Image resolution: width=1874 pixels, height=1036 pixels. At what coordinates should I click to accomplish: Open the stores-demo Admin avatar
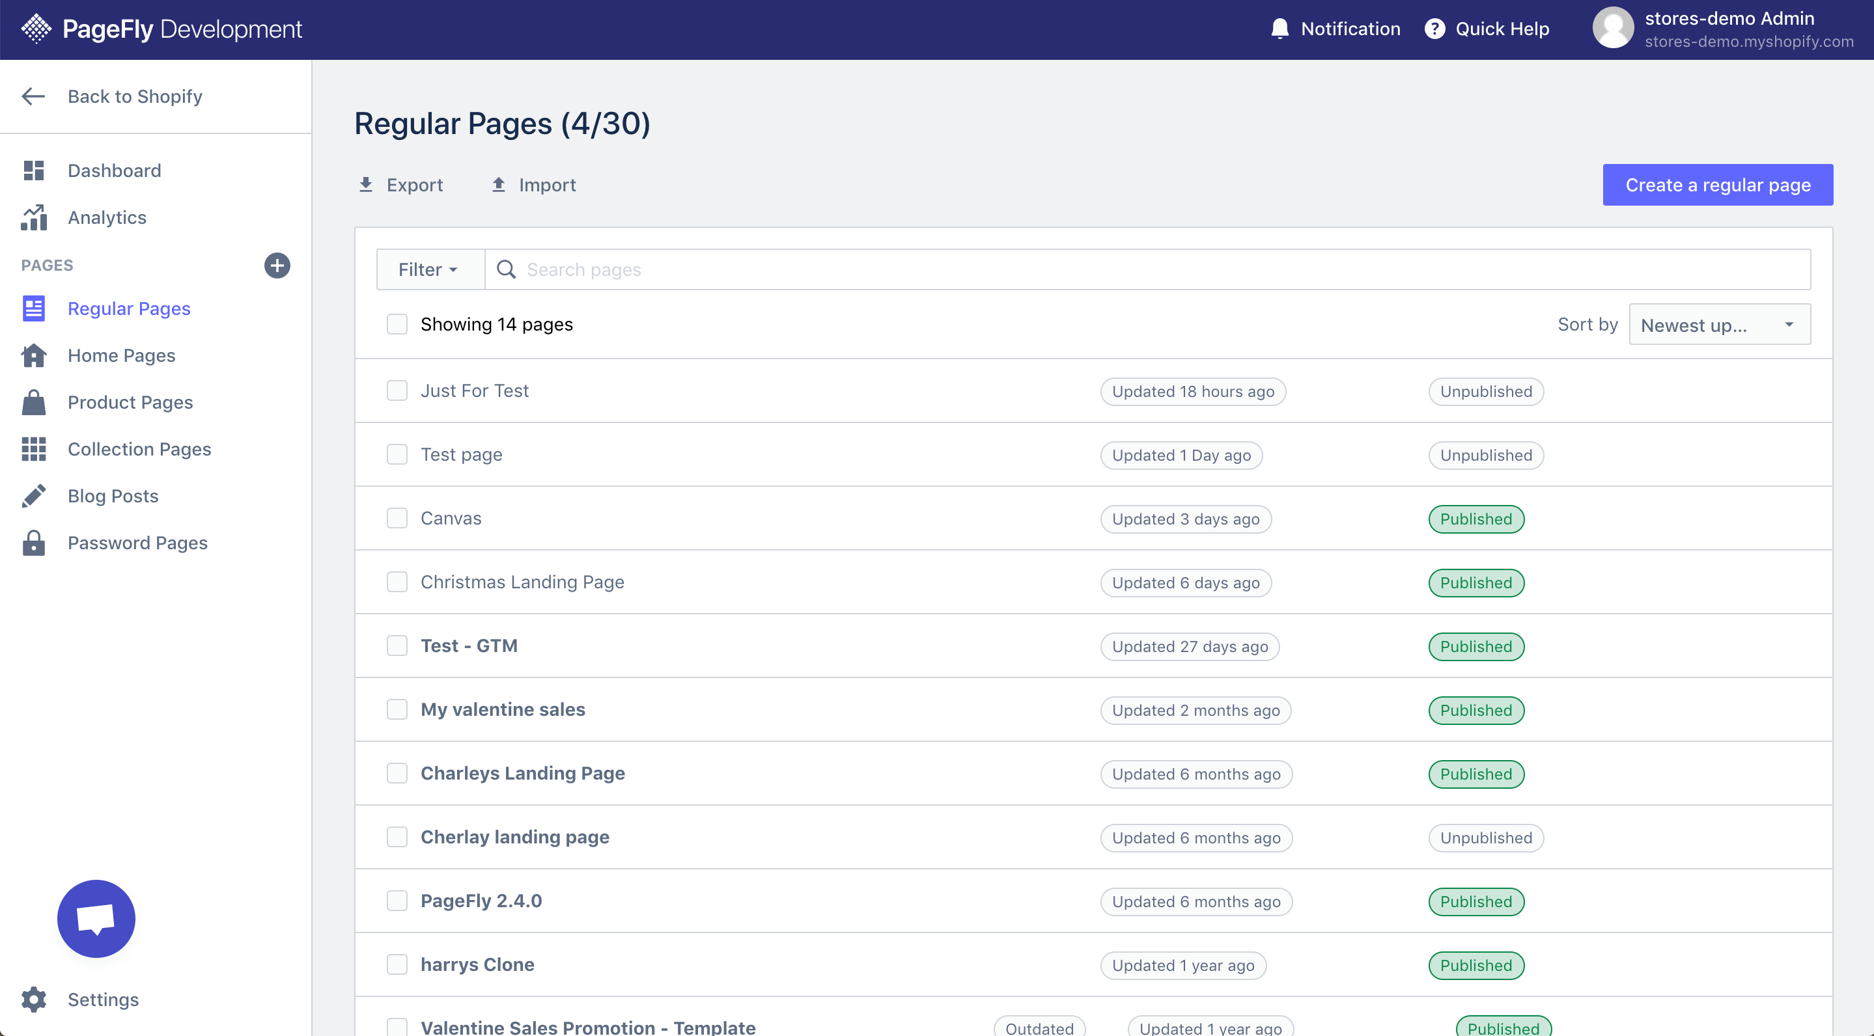click(1613, 27)
